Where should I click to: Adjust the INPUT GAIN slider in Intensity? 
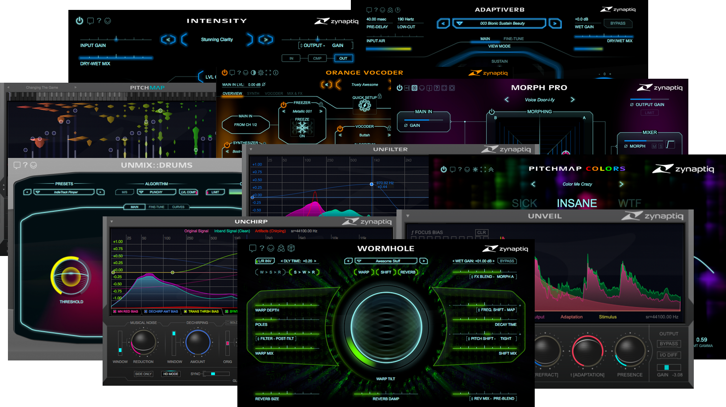(116, 39)
